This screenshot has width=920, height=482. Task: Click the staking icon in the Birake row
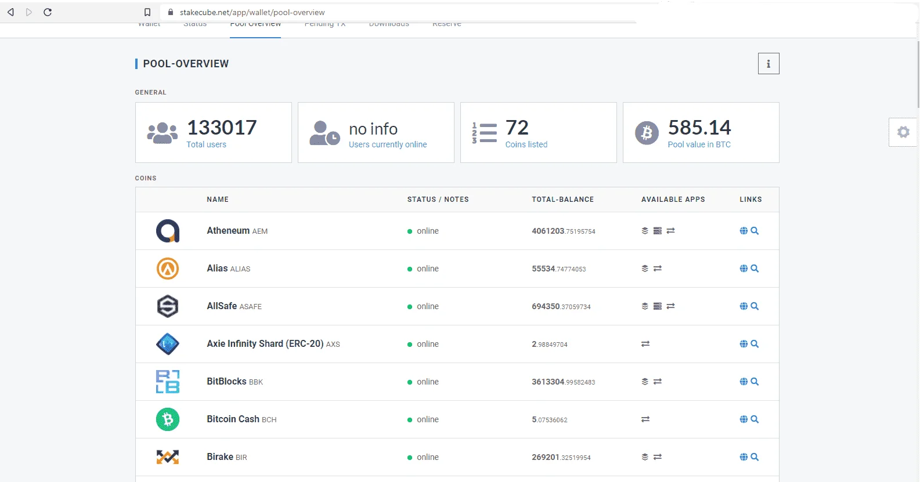tap(645, 457)
